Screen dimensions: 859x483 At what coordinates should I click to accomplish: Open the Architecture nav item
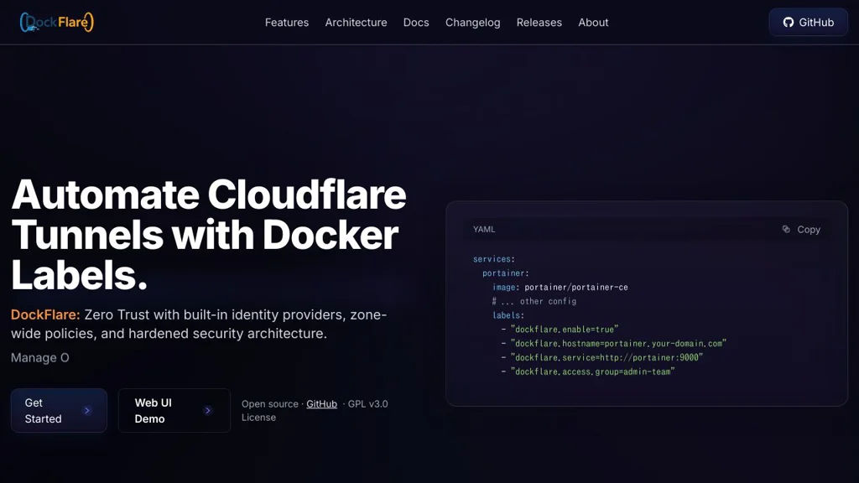click(356, 23)
